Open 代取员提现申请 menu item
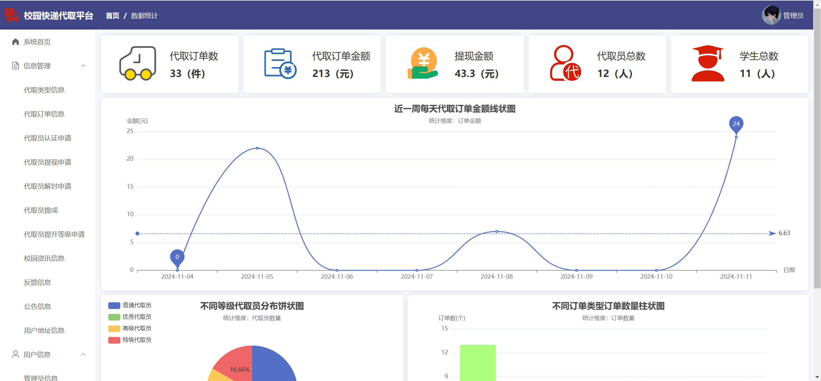Screen dimensions: 821x381 [47, 162]
